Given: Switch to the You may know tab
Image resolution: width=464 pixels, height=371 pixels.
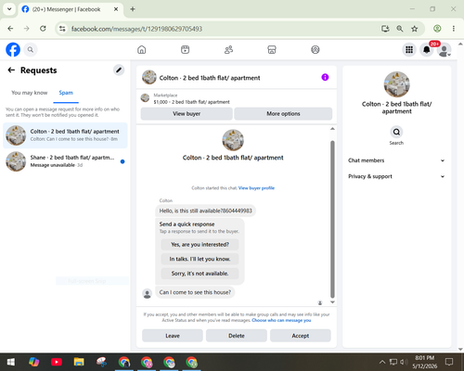Looking at the screenshot, I should pos(30,93).
